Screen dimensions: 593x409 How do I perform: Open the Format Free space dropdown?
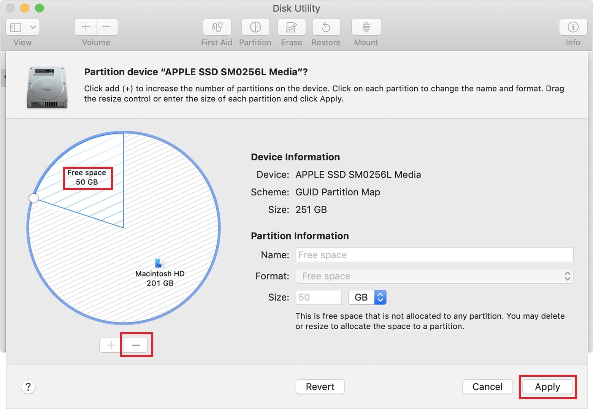click(434, 276)
